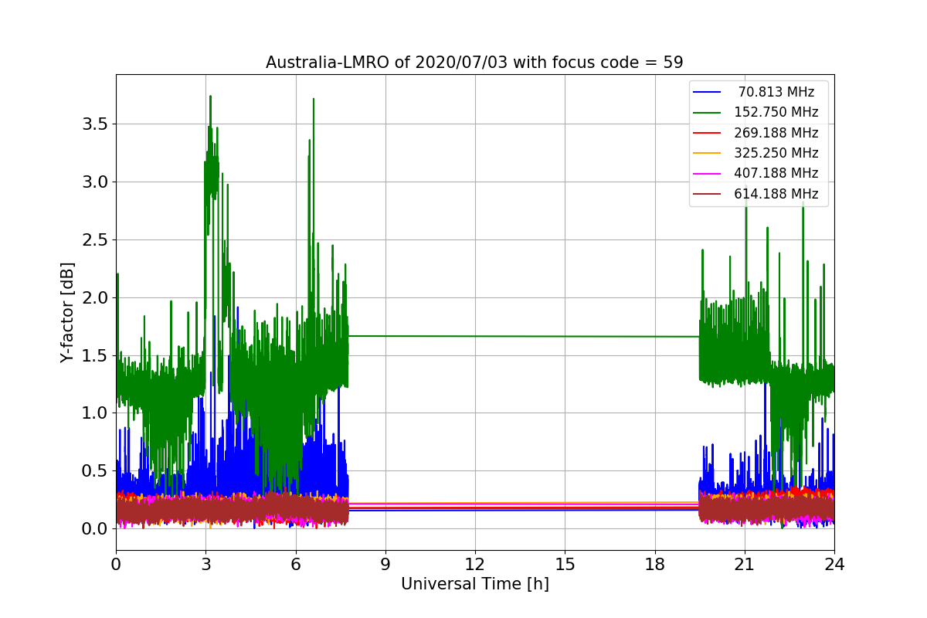Click the x-axis tick label '3'
927x618 pixels.
pos(205,564)
